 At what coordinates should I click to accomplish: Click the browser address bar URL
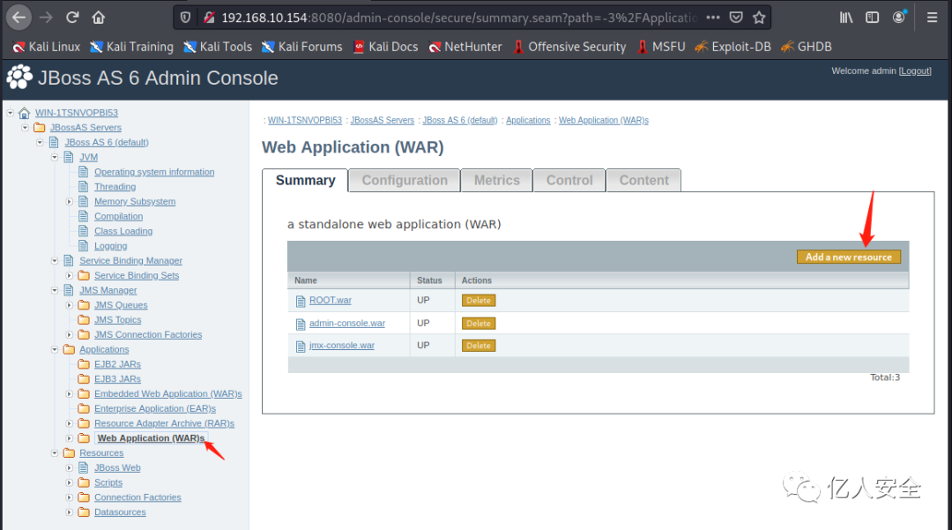(x=459, y=18)
